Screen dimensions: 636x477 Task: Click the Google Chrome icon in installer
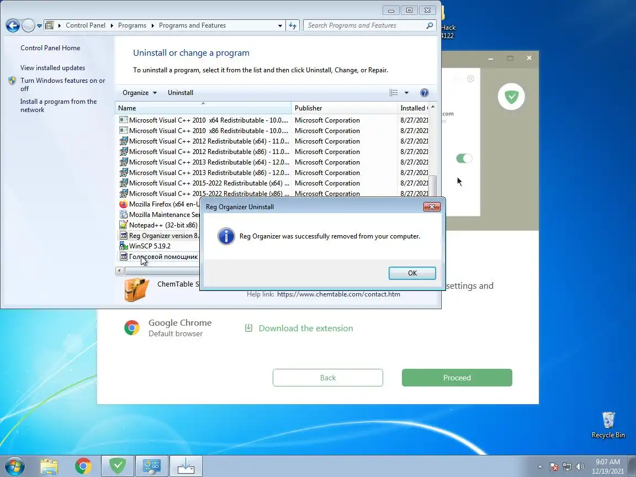coord(132,328)
